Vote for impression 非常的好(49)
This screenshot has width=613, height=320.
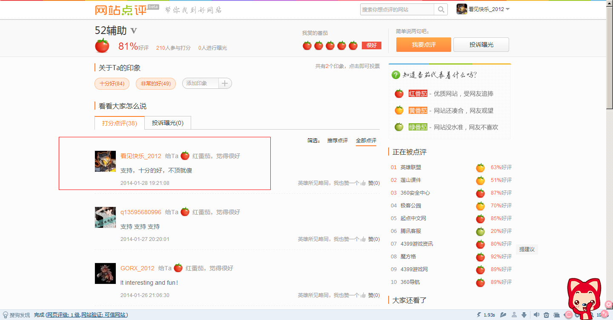[x=156, y=84]
